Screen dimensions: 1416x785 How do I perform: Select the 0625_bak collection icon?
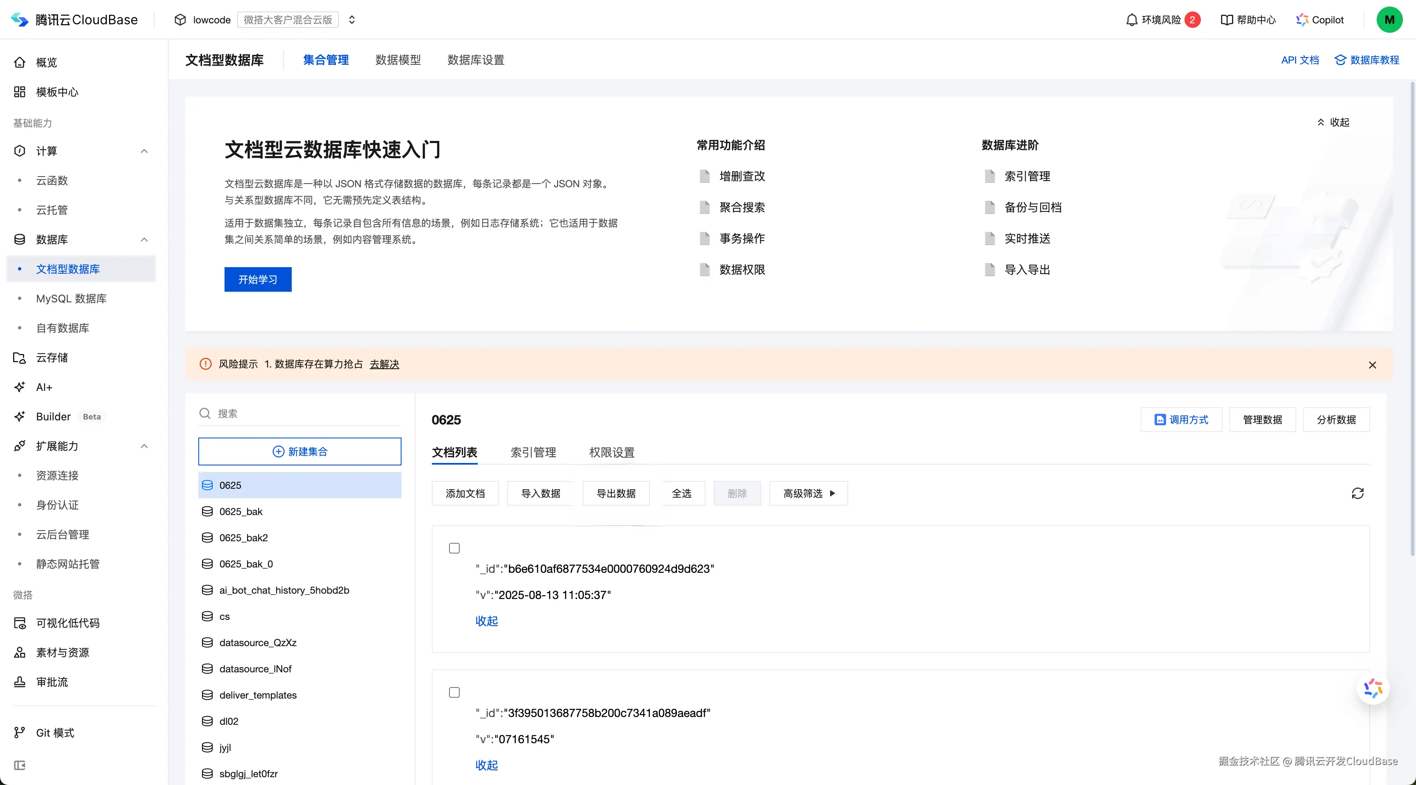207,511
